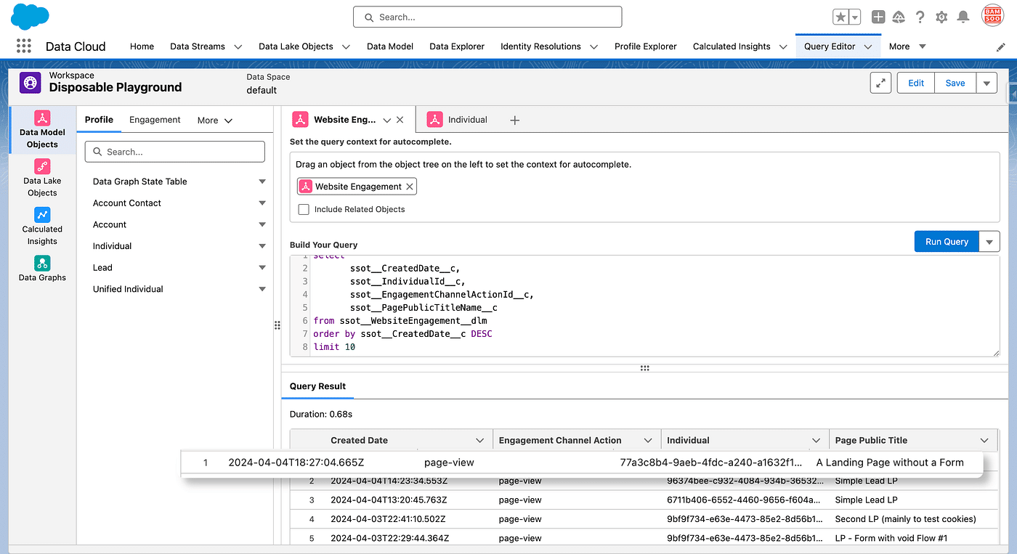
Task: Click the object tree search field
Action: pyautogui.click(x=175, y=152)
